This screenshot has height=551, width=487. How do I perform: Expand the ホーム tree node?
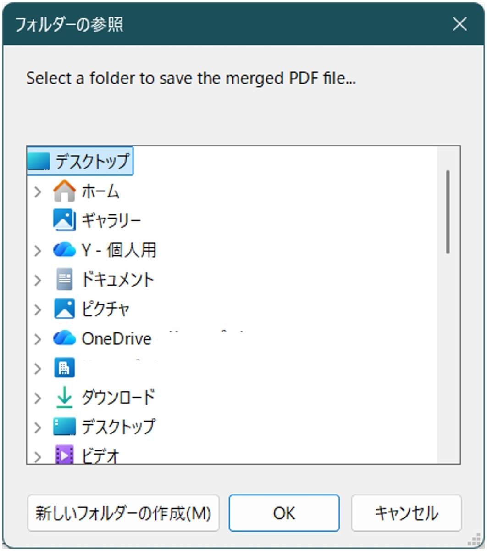point(38,192)
